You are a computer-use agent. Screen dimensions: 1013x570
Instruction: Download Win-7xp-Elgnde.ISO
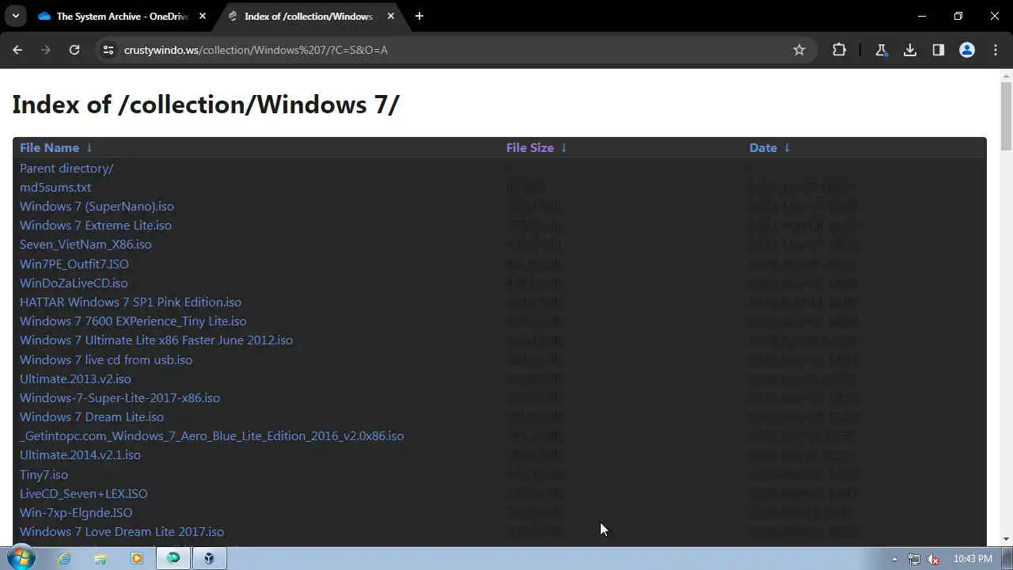(x=76, y=512)
